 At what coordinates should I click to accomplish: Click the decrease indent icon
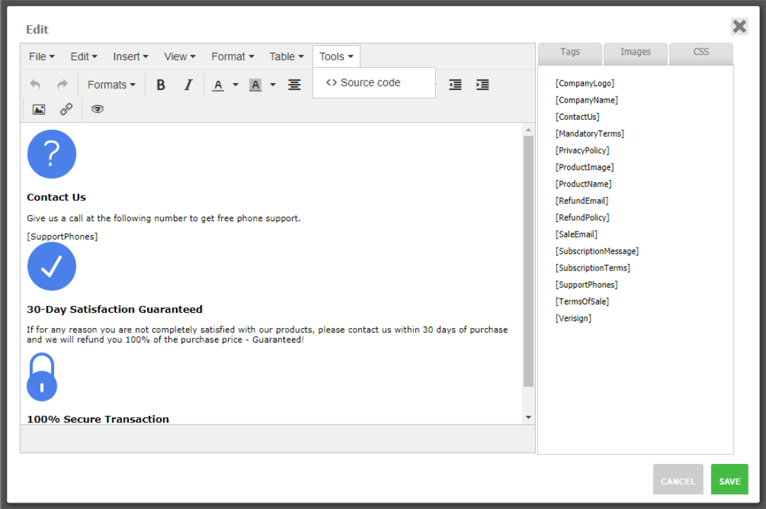pyautogui.click(x=455, y=85)
